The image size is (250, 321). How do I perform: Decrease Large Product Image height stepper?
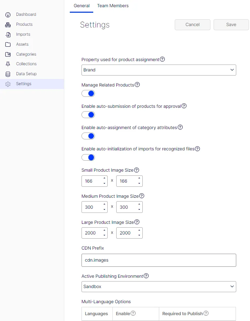click(x=139, y=236)
